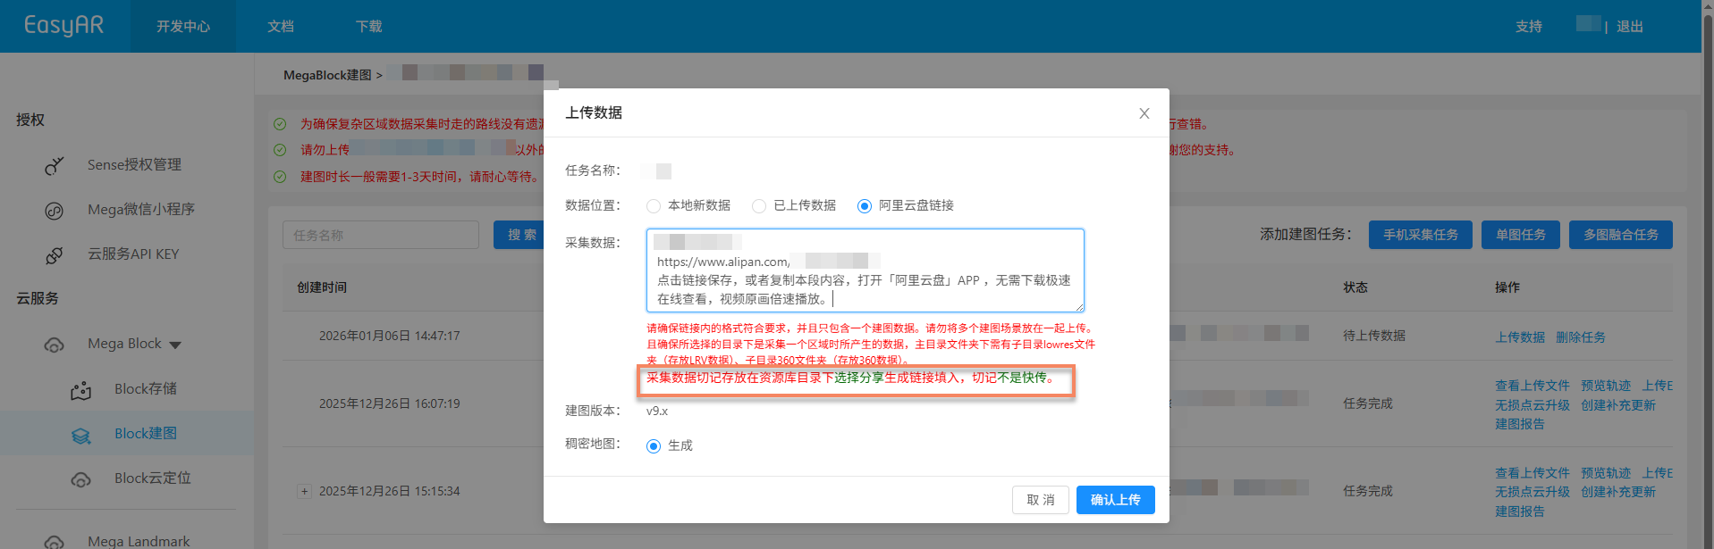This screenshot has width=1714, height=549.
Task: Select 已上传数据 radio option
Action: [759, 206]
